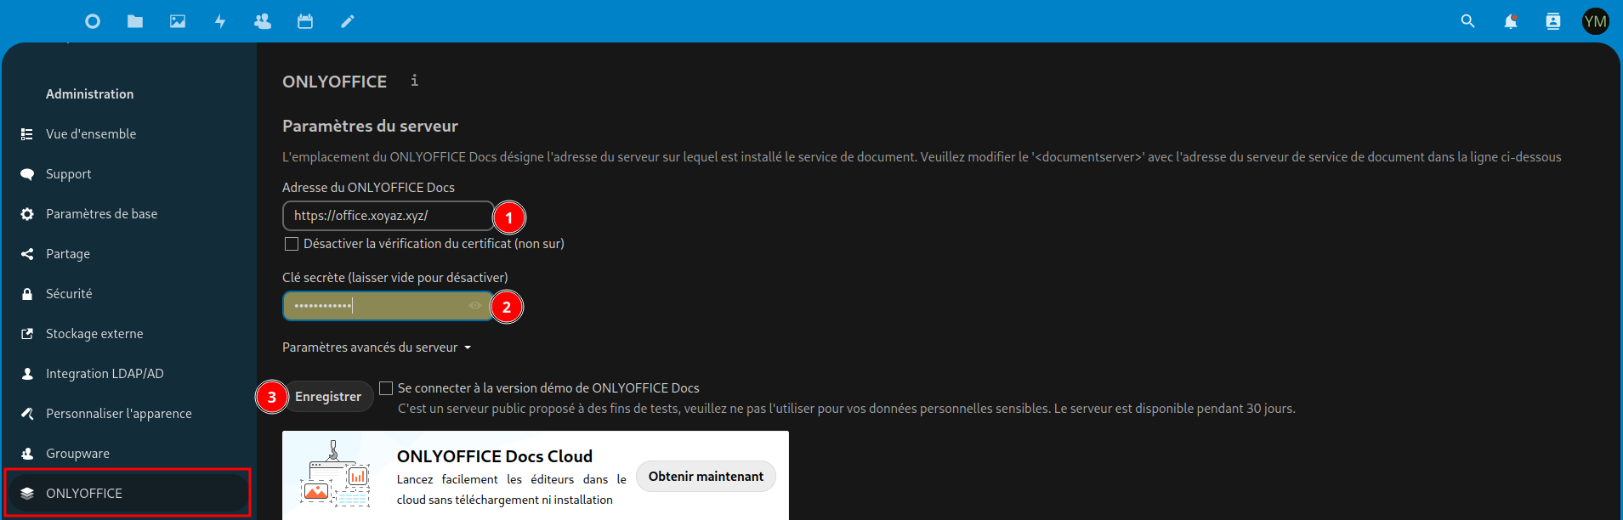Image resolution: width=1623 pixels, height=520 pixels.
Task: Open the Activity lightning bolt icon
Action: (220, 21)
